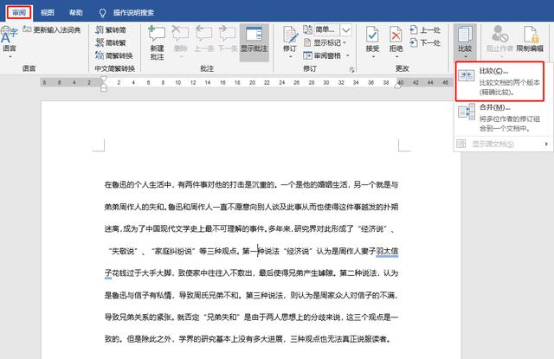Click the 阻止作者 block authors icon
Screen dimensions: 554x359
[499, 34]
